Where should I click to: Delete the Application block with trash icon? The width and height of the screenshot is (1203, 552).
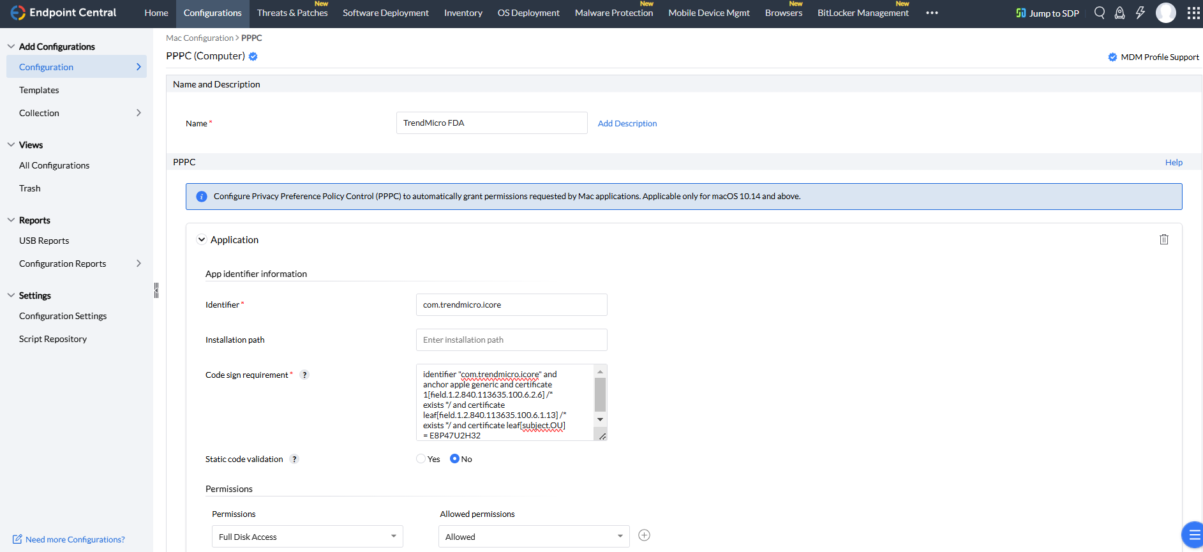click(x=1164, y=239)
